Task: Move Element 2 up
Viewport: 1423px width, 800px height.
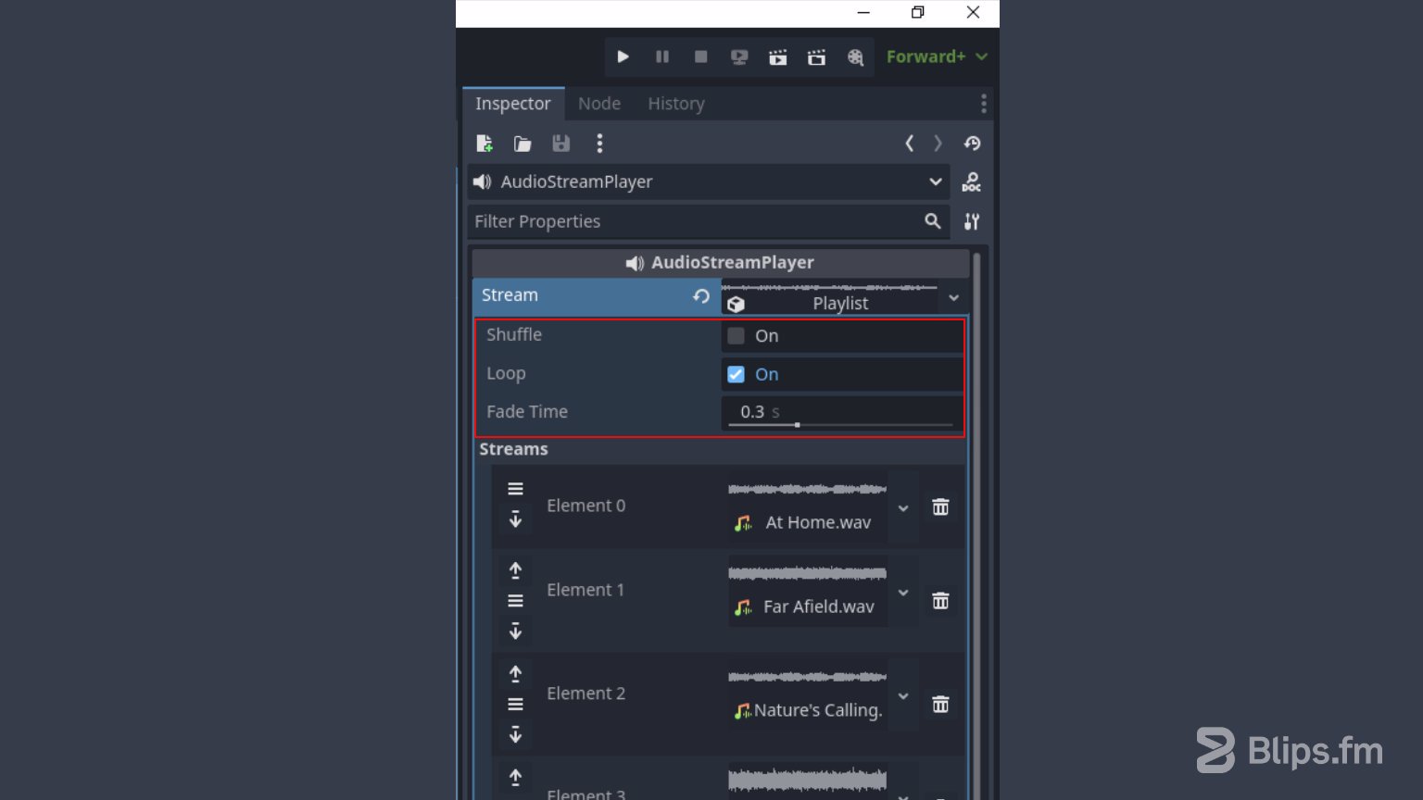Action: pyautogui.click(x=515, y=674)
